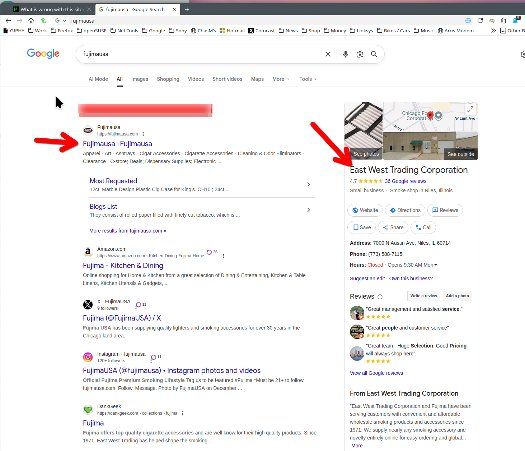Switch to the Shopping tab
This screenshot has width=525, height=451.
(x=168, y=79)
